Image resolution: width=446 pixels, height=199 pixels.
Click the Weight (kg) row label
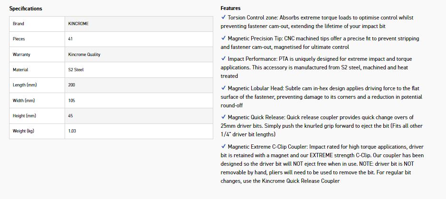[24, 131]
